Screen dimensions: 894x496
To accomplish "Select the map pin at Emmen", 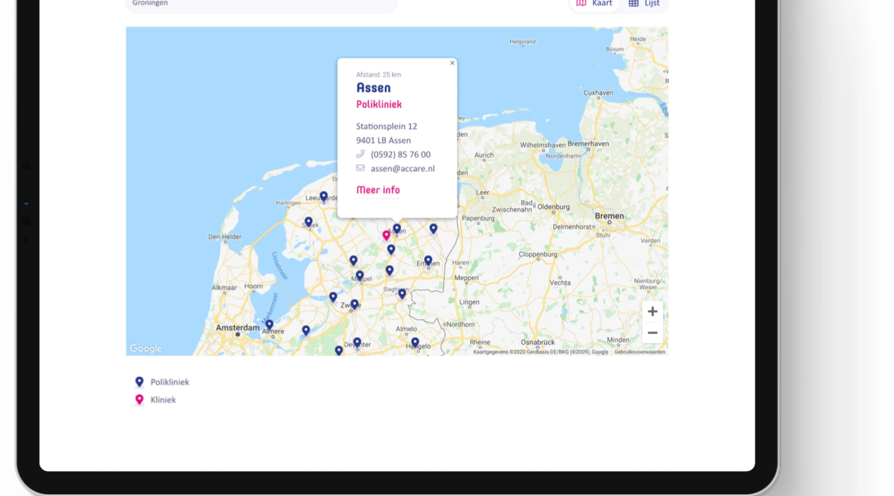I will (x=428, y=260).
